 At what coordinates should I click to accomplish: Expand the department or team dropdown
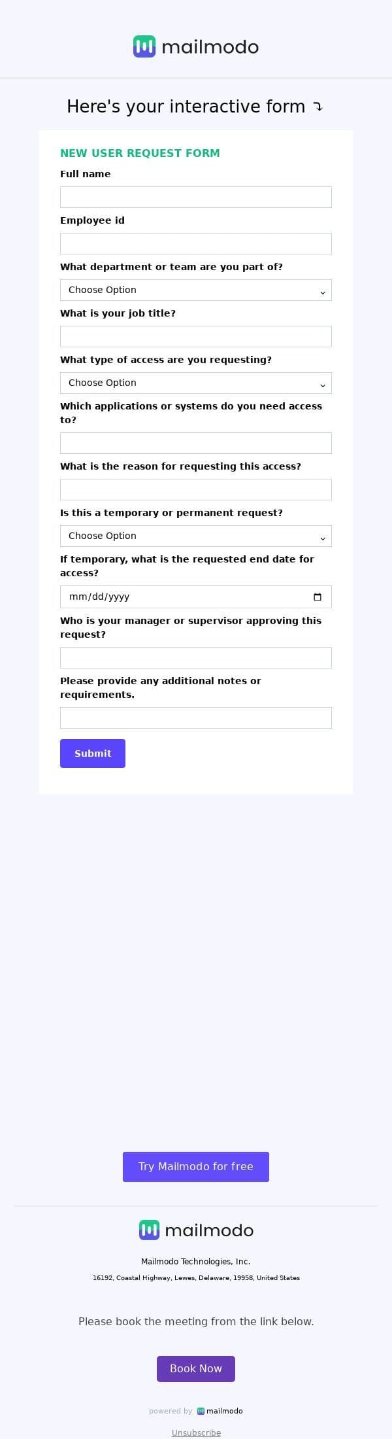(x=196, y=290)
